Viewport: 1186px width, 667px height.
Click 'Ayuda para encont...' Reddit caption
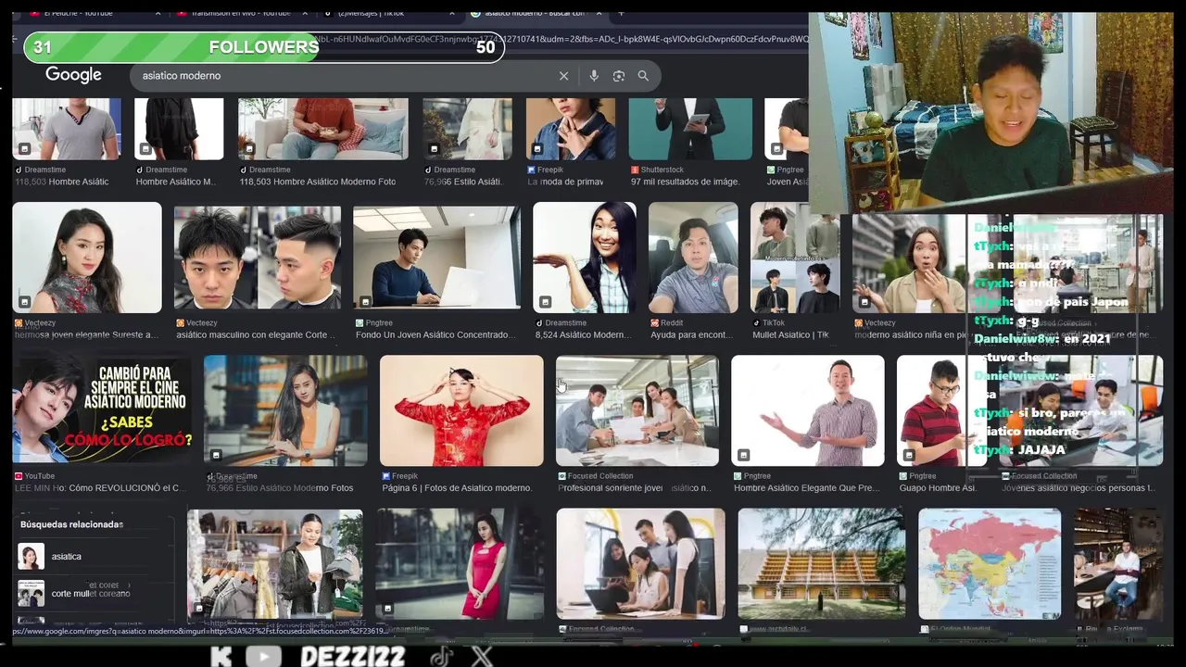pyautogui.click(x=691, y=334)
